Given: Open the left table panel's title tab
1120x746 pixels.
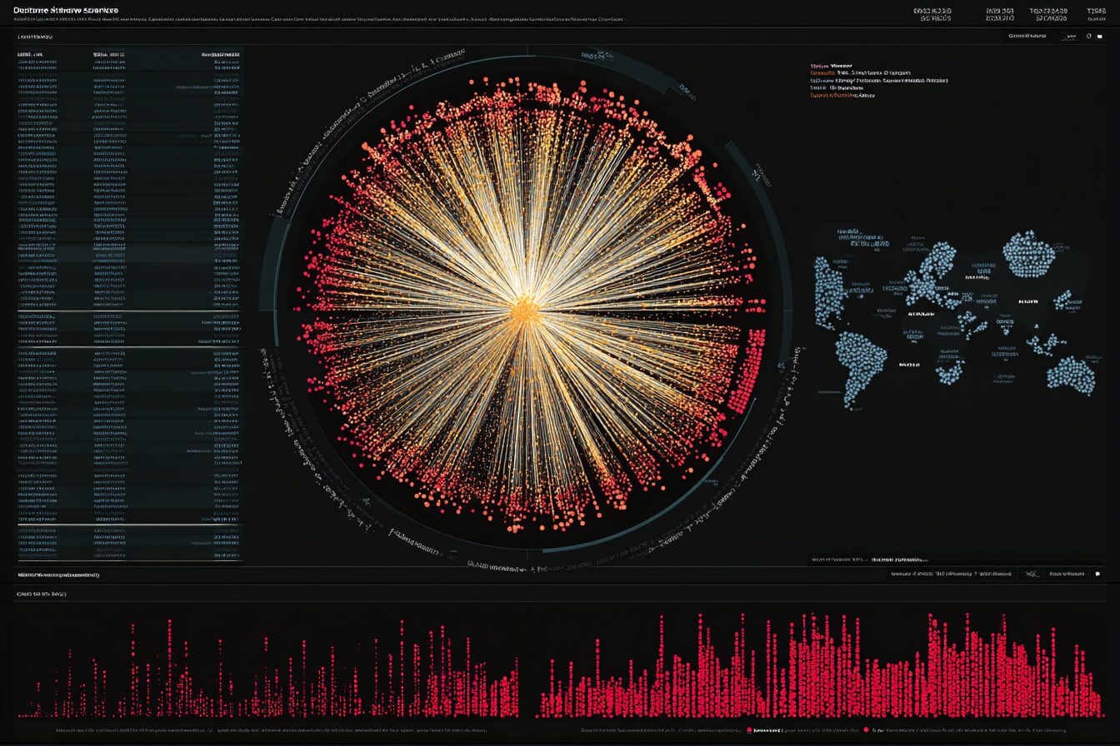Looking at the screenshot, I should click(x=35, y=37).
